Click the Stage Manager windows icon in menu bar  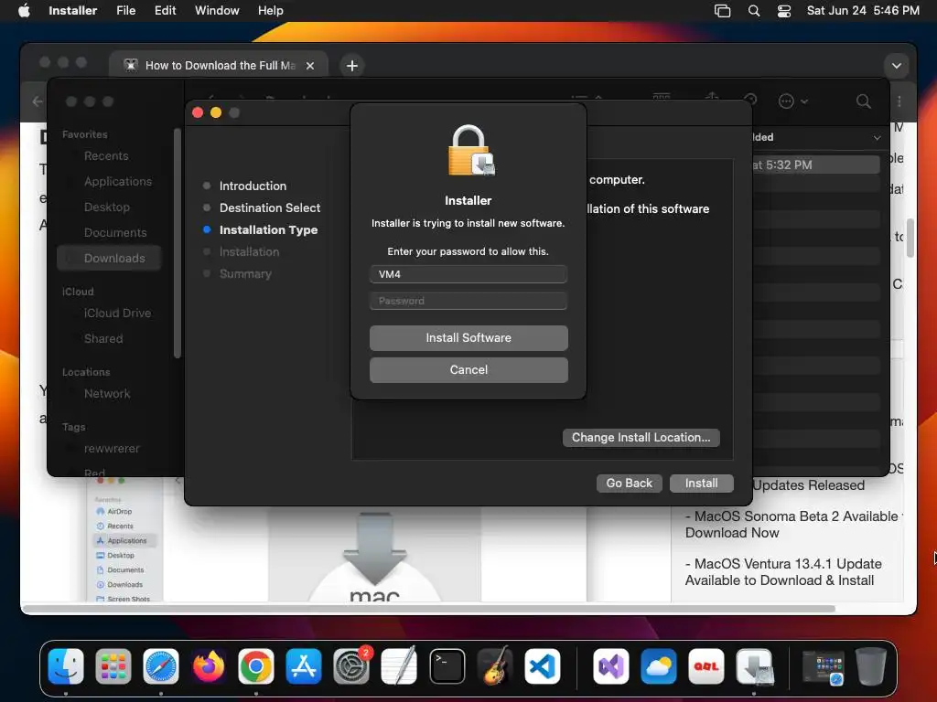722,11
